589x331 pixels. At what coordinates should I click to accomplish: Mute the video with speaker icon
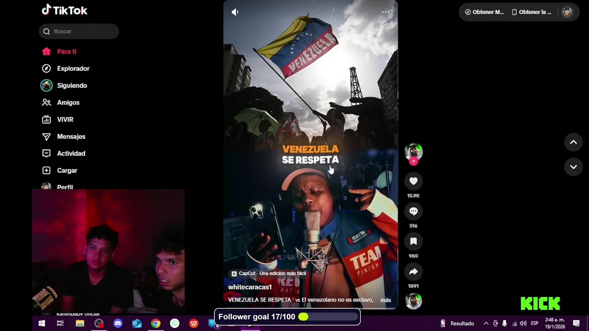(x=235, y=12)
